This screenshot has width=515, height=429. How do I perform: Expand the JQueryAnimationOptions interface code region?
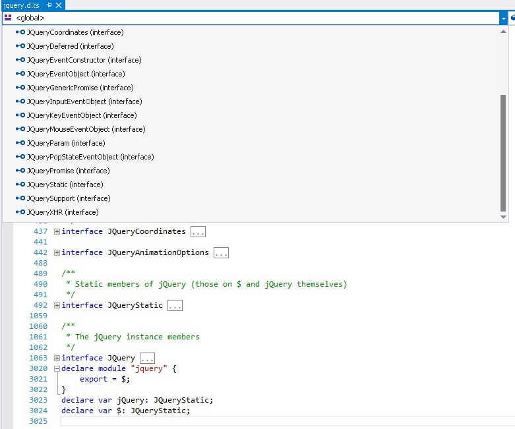click(57, 253)
